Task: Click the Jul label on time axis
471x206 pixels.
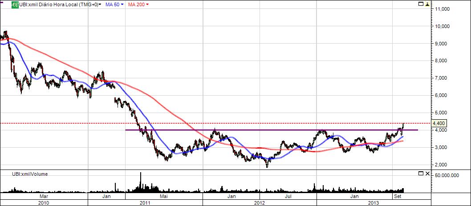Action: (x=288, y=197)
